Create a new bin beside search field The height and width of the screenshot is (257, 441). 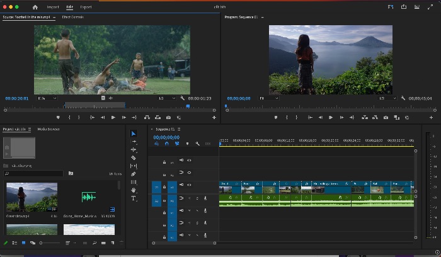(71, 173)
